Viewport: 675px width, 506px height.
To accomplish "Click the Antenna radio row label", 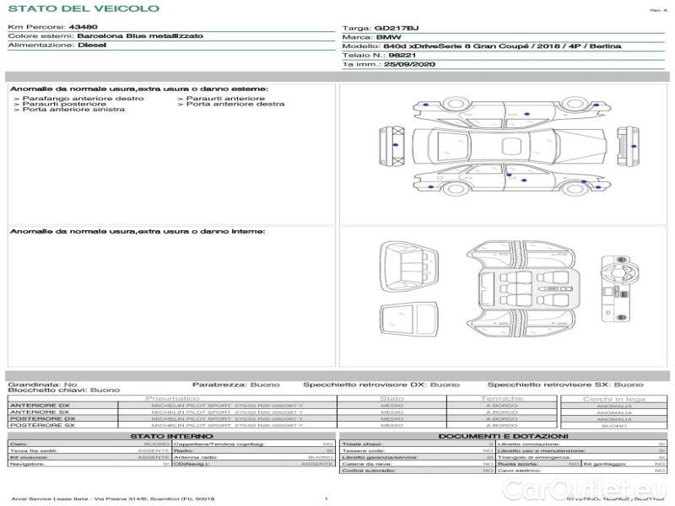I will pyautogui.click(x=196, y=457).
